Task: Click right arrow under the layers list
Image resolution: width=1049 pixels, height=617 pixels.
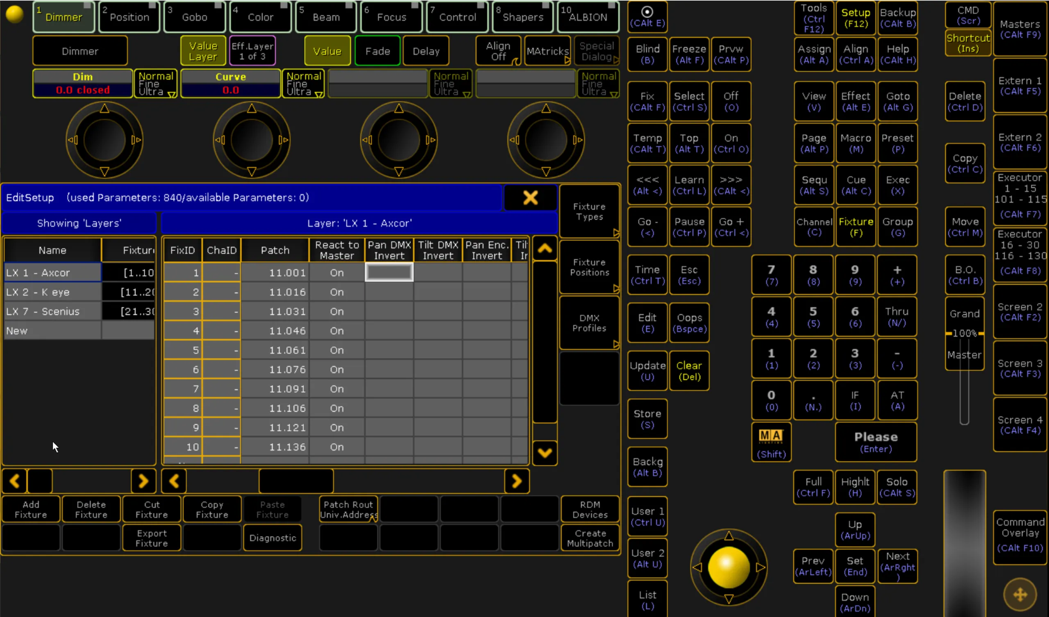Action: click(x=143, y=481)
